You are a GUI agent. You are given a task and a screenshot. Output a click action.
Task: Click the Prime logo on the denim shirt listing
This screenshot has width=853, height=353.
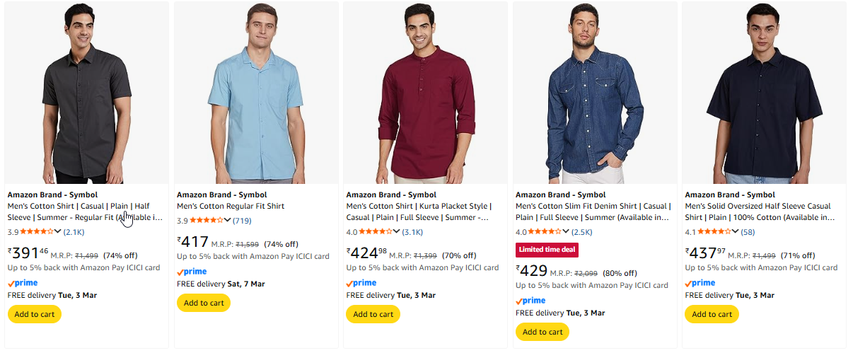[530, 301]
